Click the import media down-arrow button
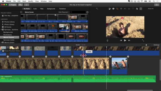The width and height of the screenshot is (161, 91). point(27,5)
